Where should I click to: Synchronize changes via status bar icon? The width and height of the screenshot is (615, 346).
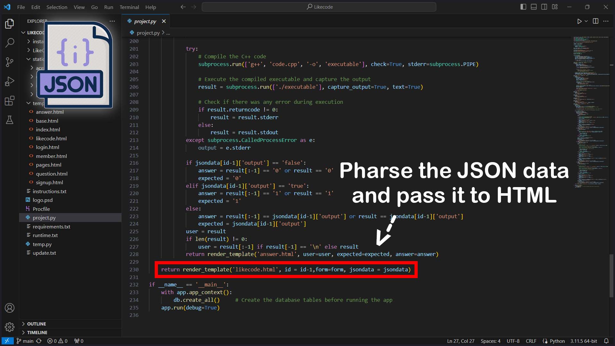tap(39, 341)
